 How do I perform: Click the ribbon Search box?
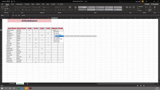60,4
